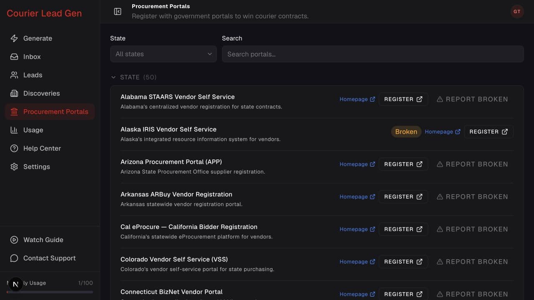Report Alabama STAARS portal as broken
The width and height of the screenshot is (534, 300).
[472, 99]
